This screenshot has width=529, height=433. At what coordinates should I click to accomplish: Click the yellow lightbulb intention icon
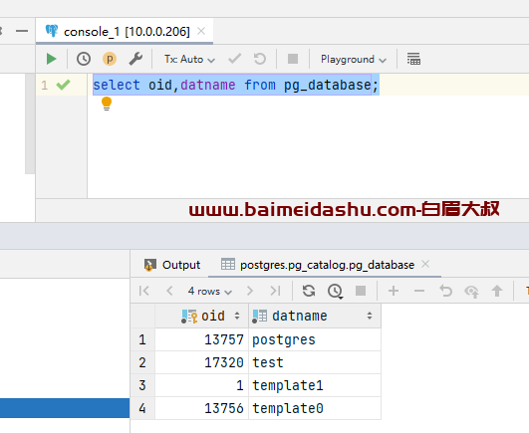(107, 104)
